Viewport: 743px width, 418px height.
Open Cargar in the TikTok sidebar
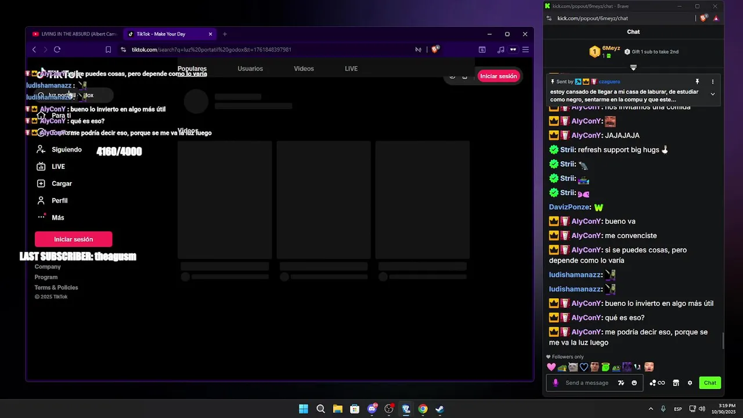point(55,183)
